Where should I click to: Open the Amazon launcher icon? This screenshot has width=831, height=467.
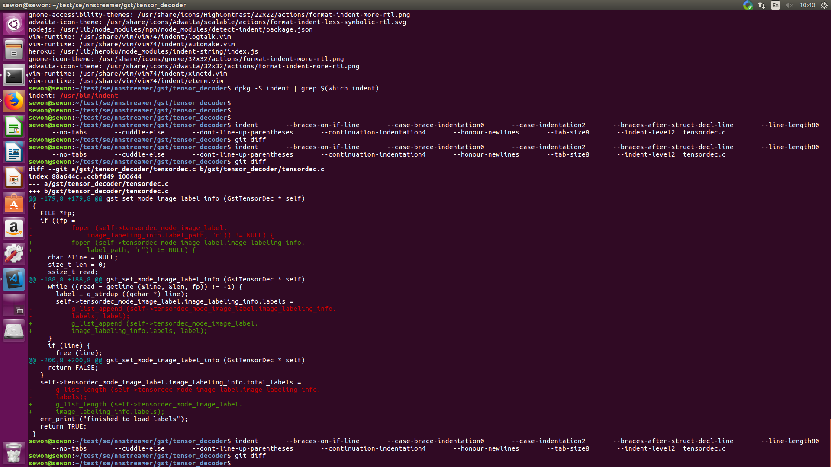coord(14,228)
